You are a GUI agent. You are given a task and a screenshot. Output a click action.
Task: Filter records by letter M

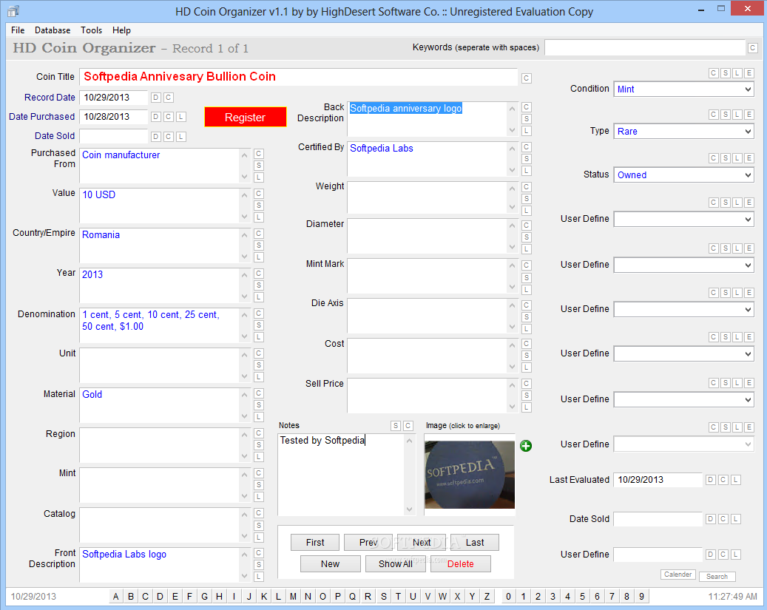pos(293,596)
